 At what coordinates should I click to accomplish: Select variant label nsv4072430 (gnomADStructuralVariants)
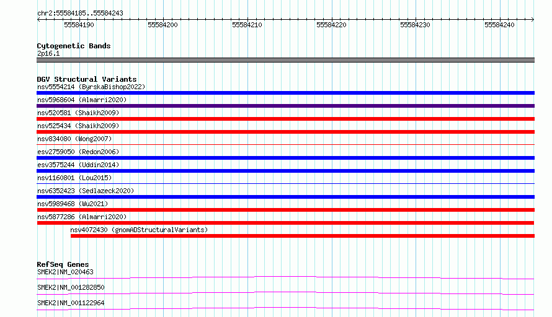(139, 230)
